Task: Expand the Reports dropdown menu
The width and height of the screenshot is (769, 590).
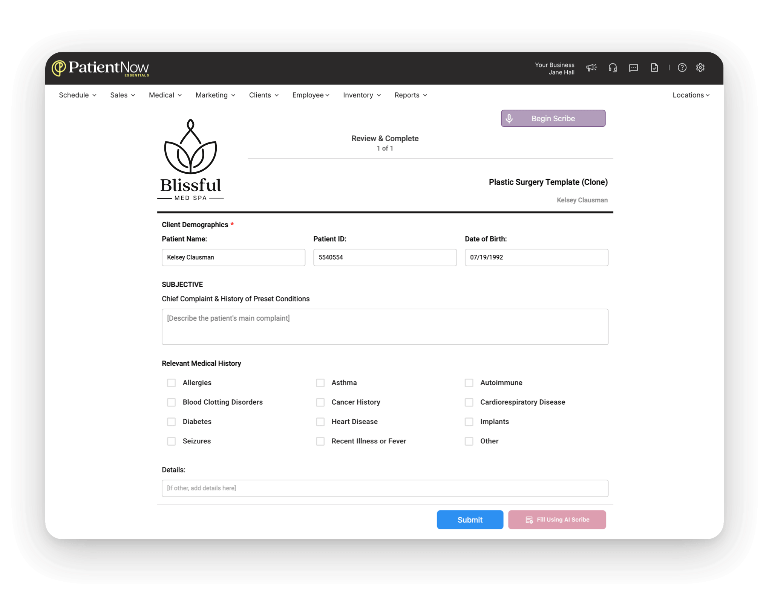Action: point(411,95)
